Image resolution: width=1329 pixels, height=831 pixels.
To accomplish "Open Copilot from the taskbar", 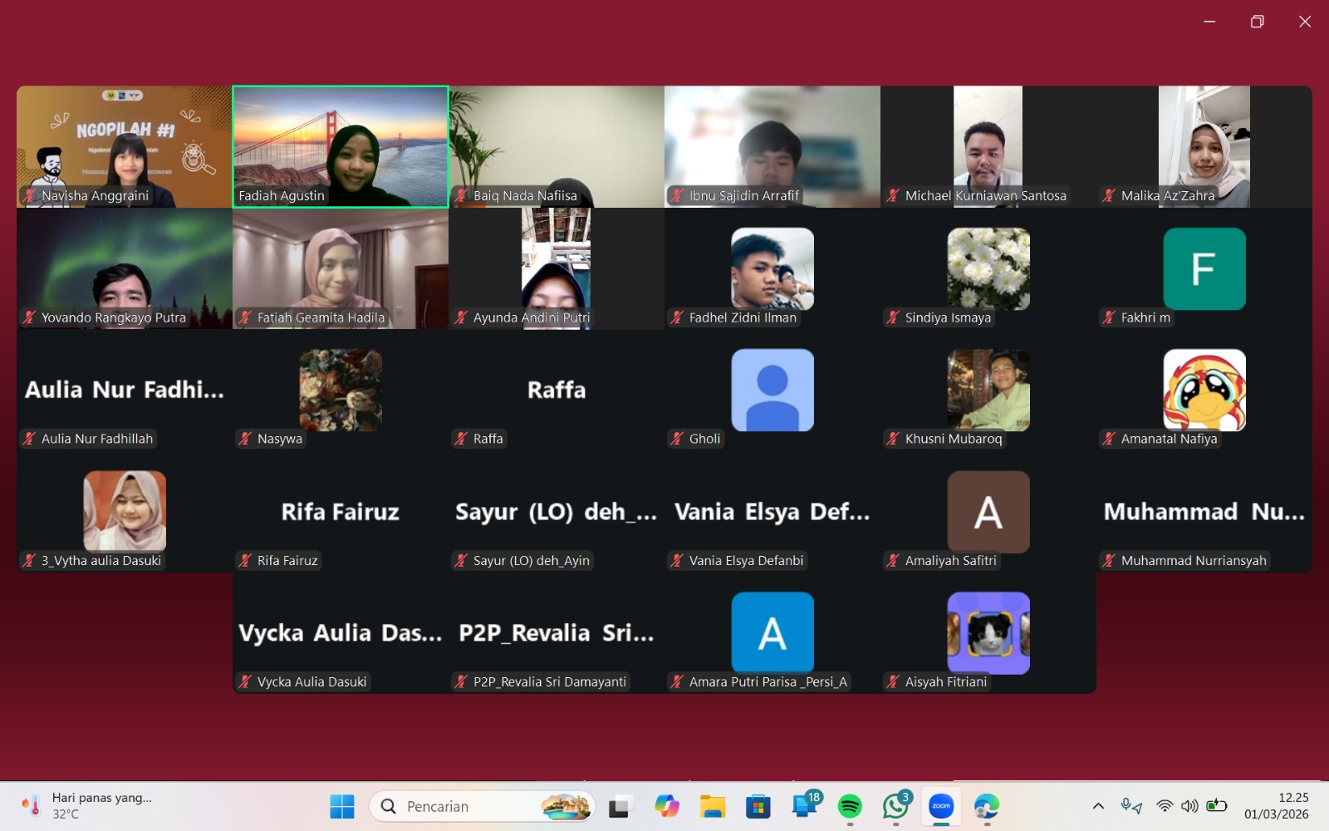I will [x=666, y=806].
